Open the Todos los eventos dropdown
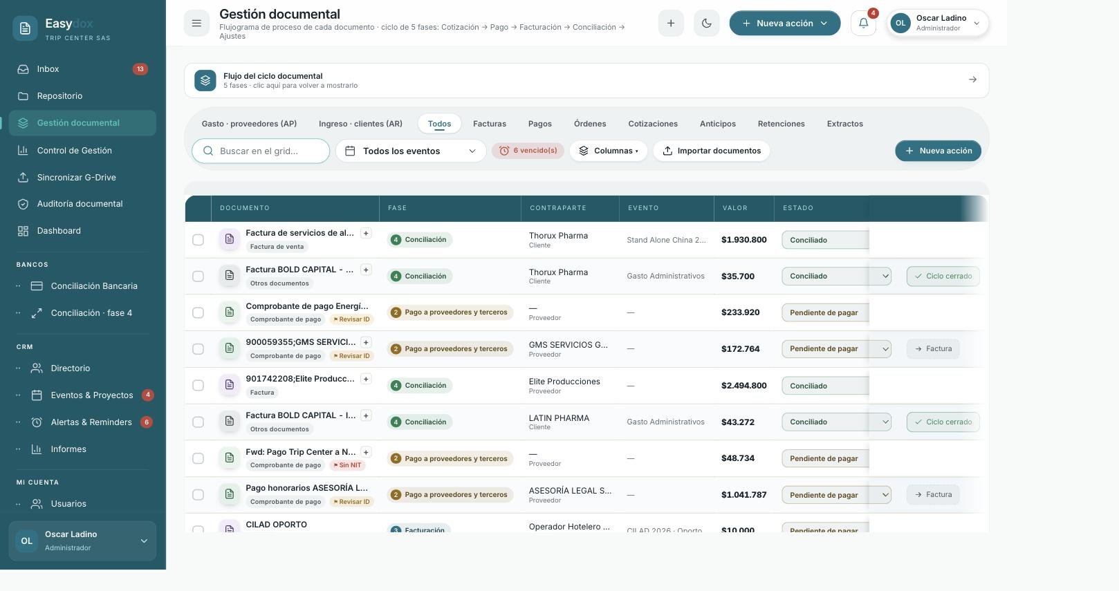The width and height of the screenshot is (1119, 591). click(411, 151)
